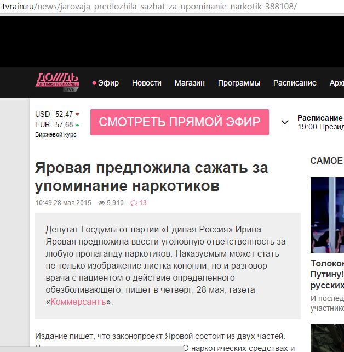Open the Коммерсантъ link
Image resolution: width=344 pixels, height=352 pixels.
point(78,302)
